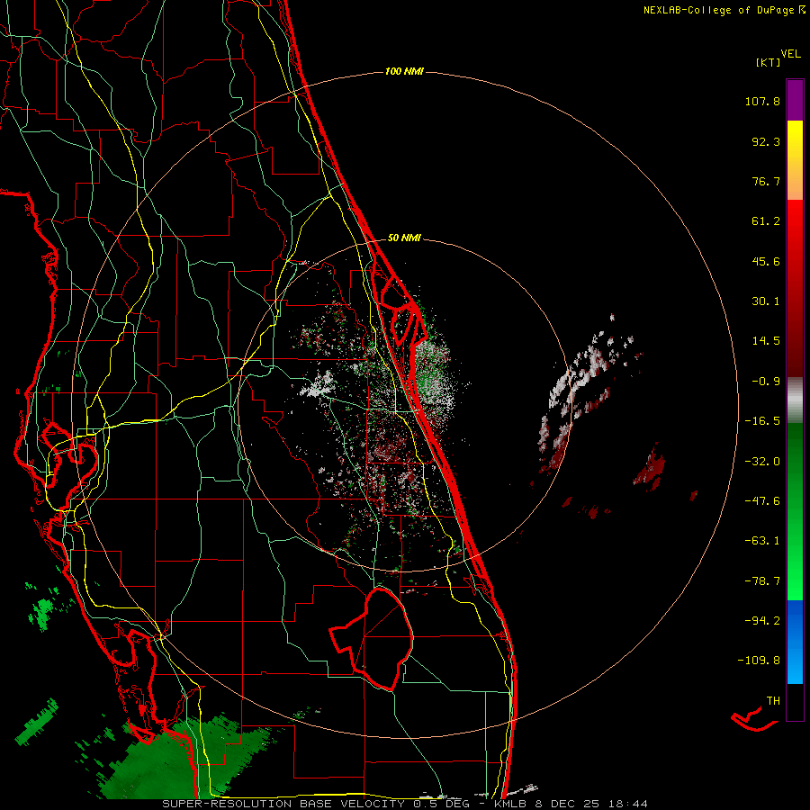Click the TH legend label
Screen dimensions: 810x810
773,701
